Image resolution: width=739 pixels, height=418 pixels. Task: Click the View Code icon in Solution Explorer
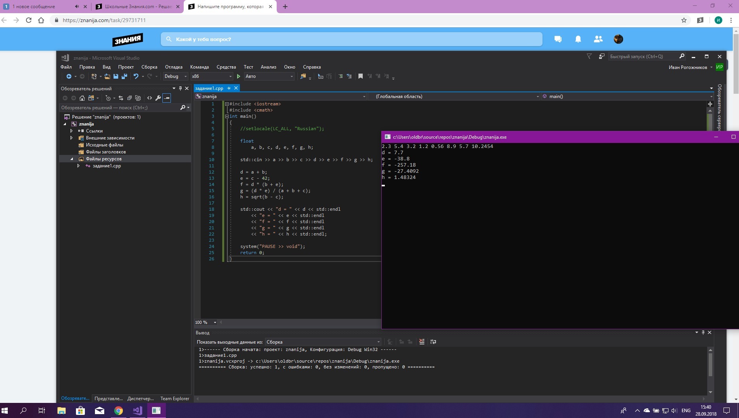tap(150, 98)
